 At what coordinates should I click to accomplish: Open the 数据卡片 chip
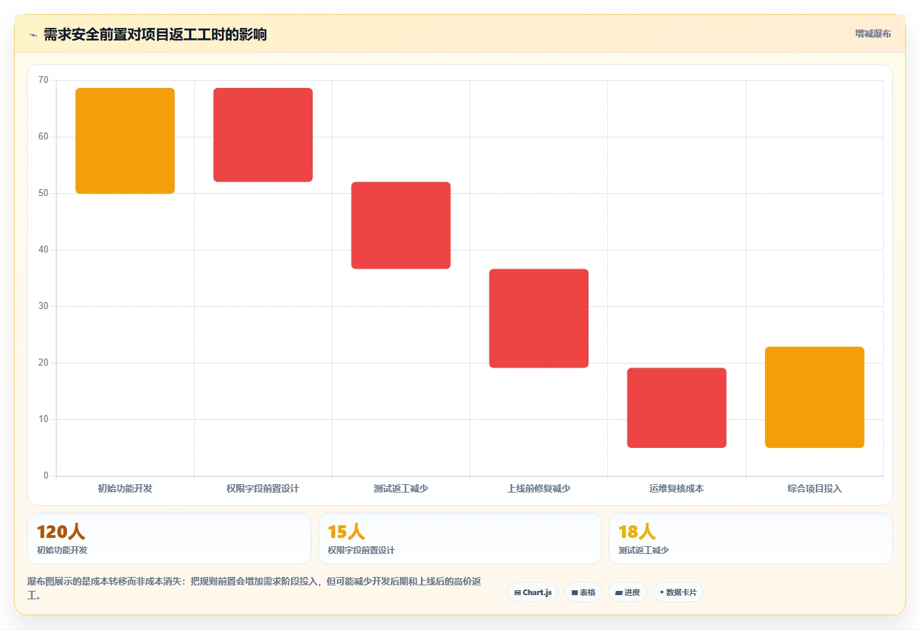click(678, 592)
